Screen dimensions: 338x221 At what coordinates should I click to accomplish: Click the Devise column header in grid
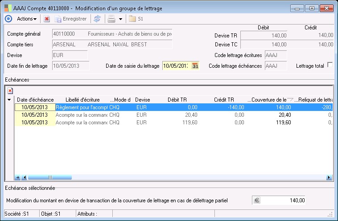pyautogui.click(x=143, y=100)
